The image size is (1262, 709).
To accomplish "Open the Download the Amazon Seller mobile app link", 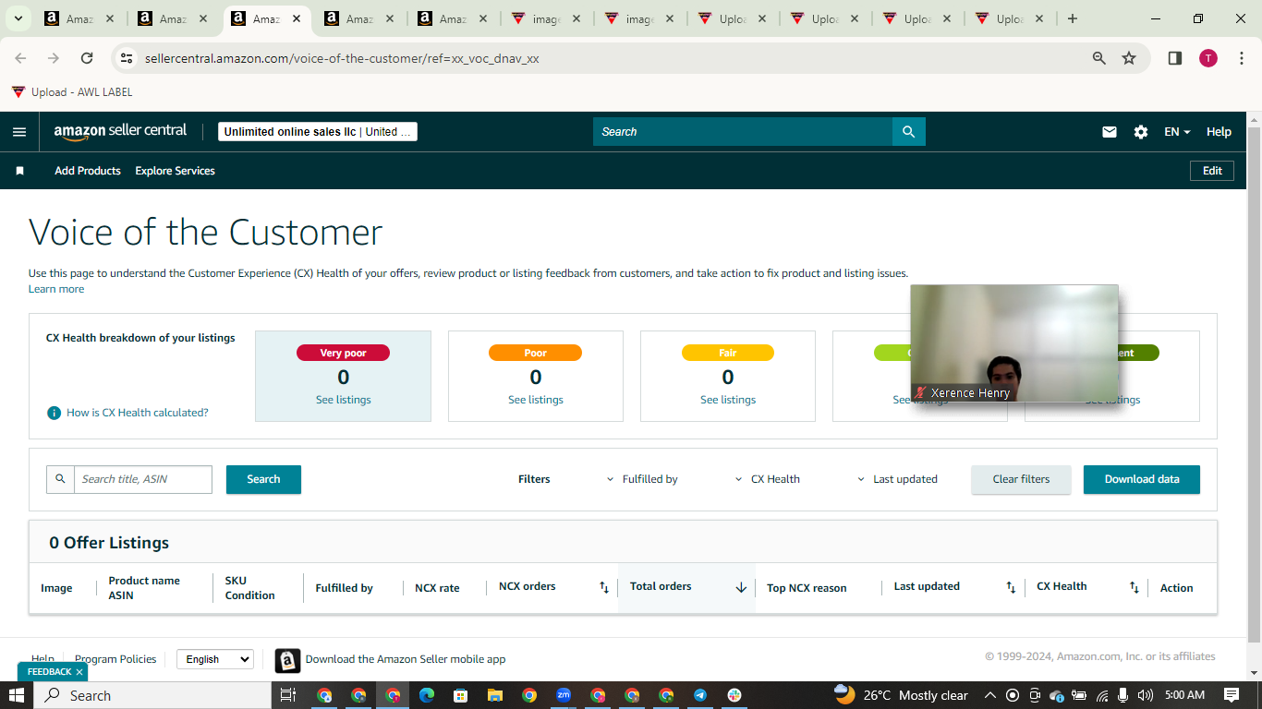I will coord(406,659).
